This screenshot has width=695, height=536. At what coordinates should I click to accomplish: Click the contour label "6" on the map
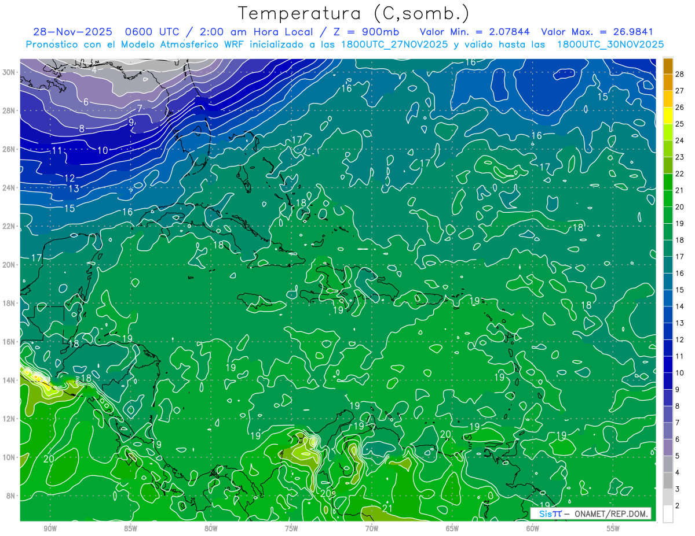point(86,102)
